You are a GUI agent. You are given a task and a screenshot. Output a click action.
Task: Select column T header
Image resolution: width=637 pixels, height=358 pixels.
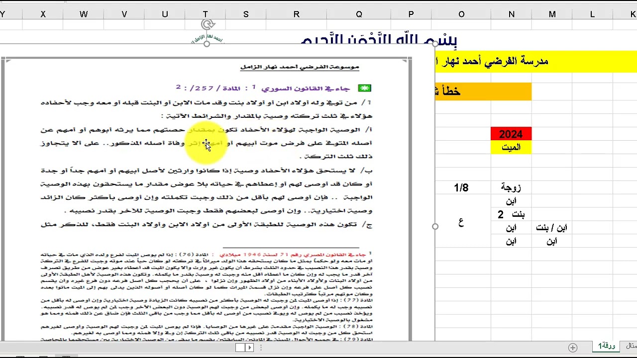(x=205, y=14)
